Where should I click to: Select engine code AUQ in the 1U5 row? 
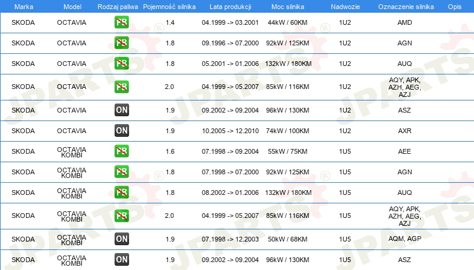pos(404,193)
